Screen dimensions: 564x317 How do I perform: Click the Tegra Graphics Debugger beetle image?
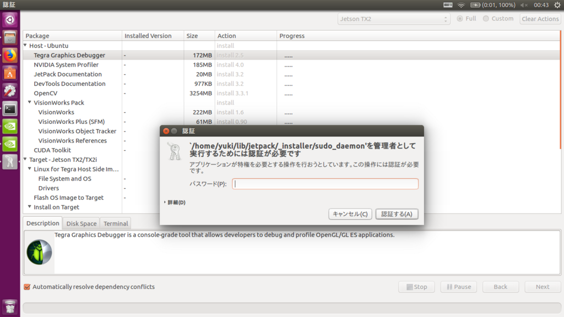point(39,252)
